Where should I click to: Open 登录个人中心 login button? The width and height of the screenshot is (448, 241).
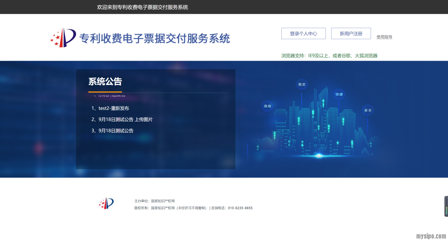pyautogui.click(x=303, y=34)
